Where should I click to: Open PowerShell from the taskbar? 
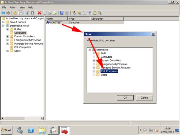31,130
